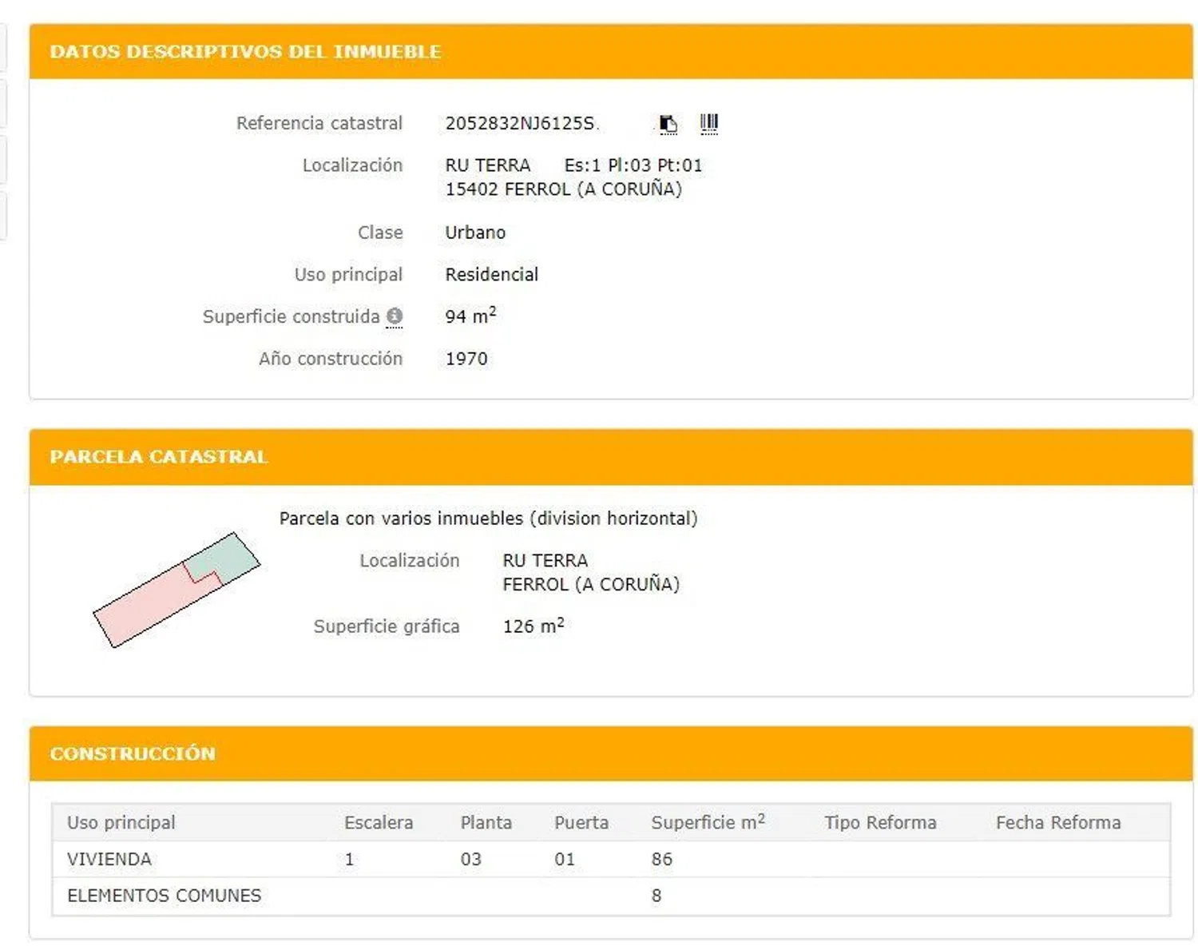Viewport: 1198px width, 946px height.
Task: Click the Superficie gráfica value 126 m²
Action: [533, 626]
